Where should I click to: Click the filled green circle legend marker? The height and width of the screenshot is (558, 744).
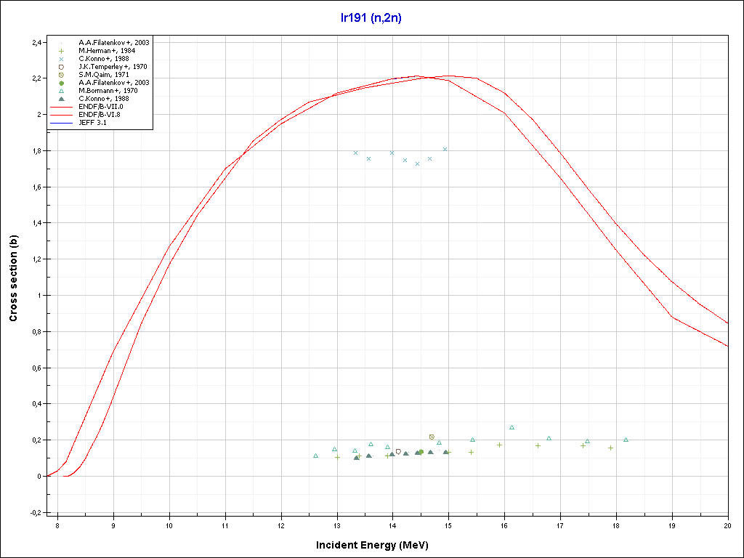(62, 83)
